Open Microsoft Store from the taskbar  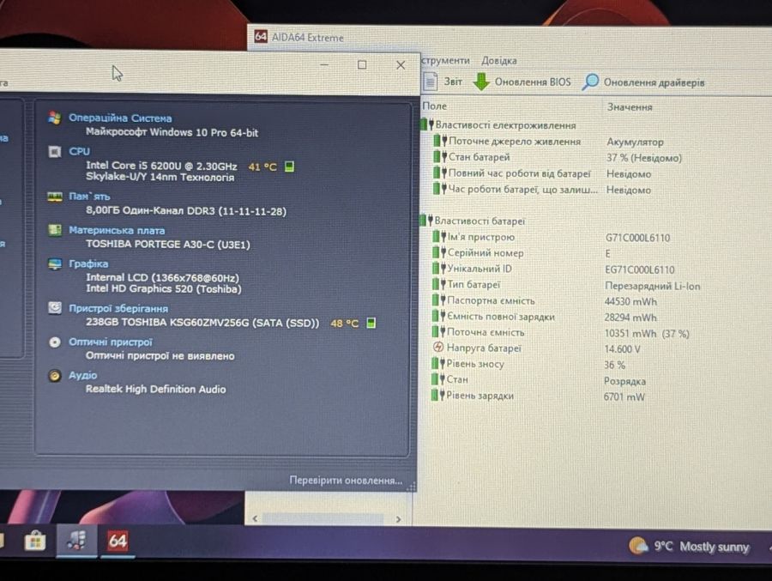pyautogui.click(x=35, y=542)
